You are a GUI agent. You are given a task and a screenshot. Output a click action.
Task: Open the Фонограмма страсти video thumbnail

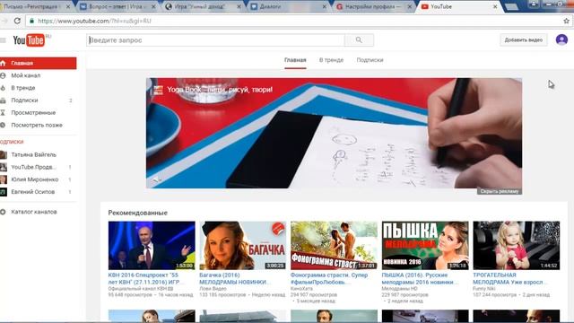coord(334,245)
